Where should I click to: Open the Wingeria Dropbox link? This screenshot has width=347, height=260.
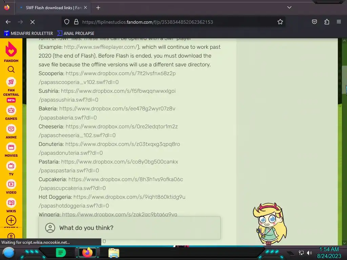tap(120, 214)
